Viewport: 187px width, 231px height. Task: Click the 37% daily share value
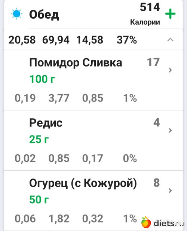[127, 40]
